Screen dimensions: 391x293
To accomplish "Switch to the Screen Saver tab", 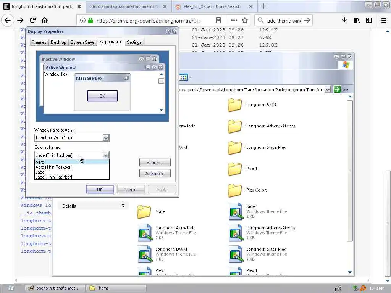I will coord(83,42).
